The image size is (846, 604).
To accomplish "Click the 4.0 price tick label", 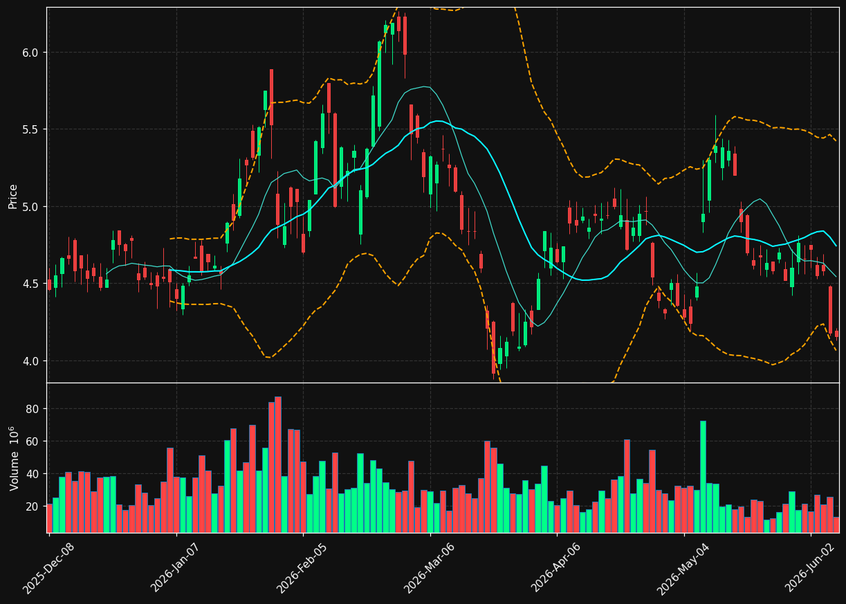I will pyautogui.click(x=32, y=361).
